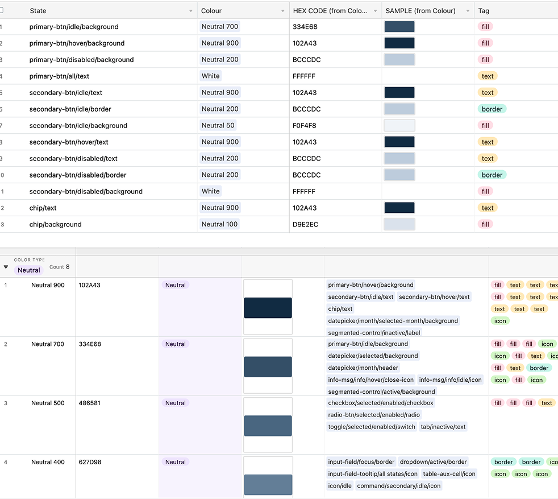Collapse the Neutral color type group
Image resolution: width=558 pixels, height=499 pixels.
pyautogui.click(x=6, y=266)
